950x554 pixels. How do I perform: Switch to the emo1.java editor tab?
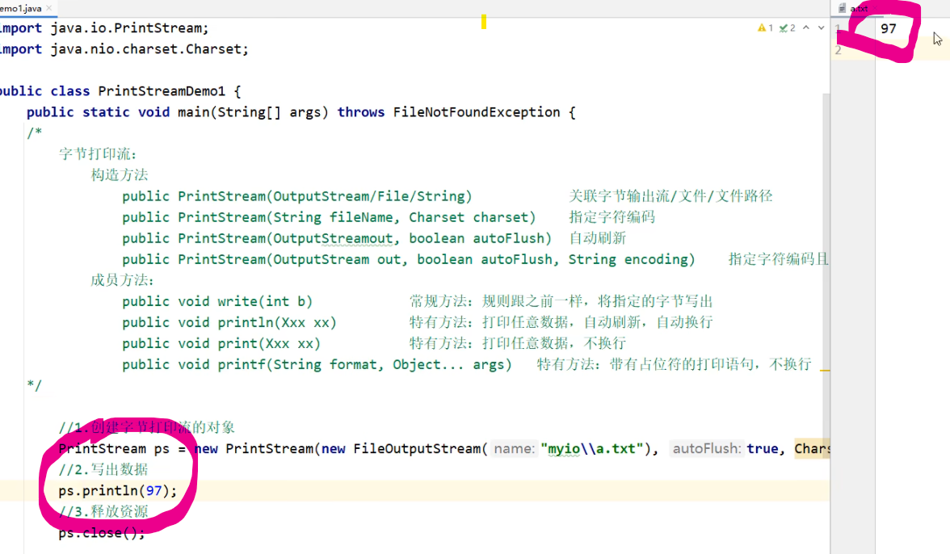(x=21, y=8)
